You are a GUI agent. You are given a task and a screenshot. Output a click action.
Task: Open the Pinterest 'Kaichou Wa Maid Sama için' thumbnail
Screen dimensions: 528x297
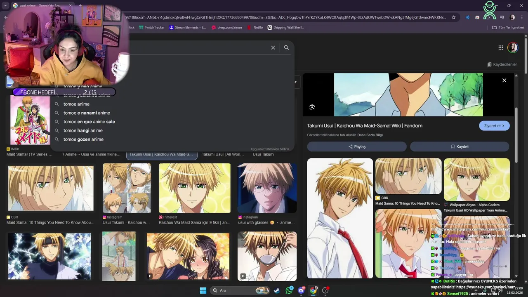[195, 188]
